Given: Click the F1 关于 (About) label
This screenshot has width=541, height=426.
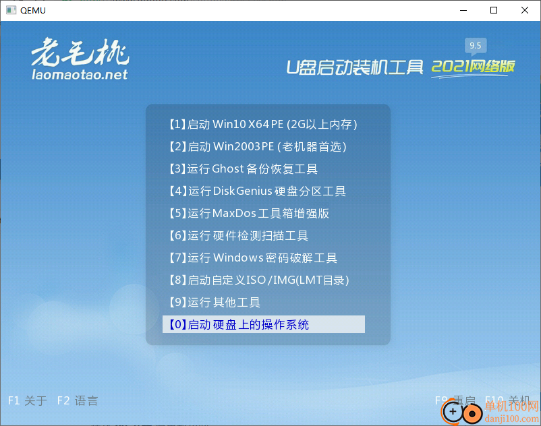Looking at the screenshot, I should click(27, 400).
